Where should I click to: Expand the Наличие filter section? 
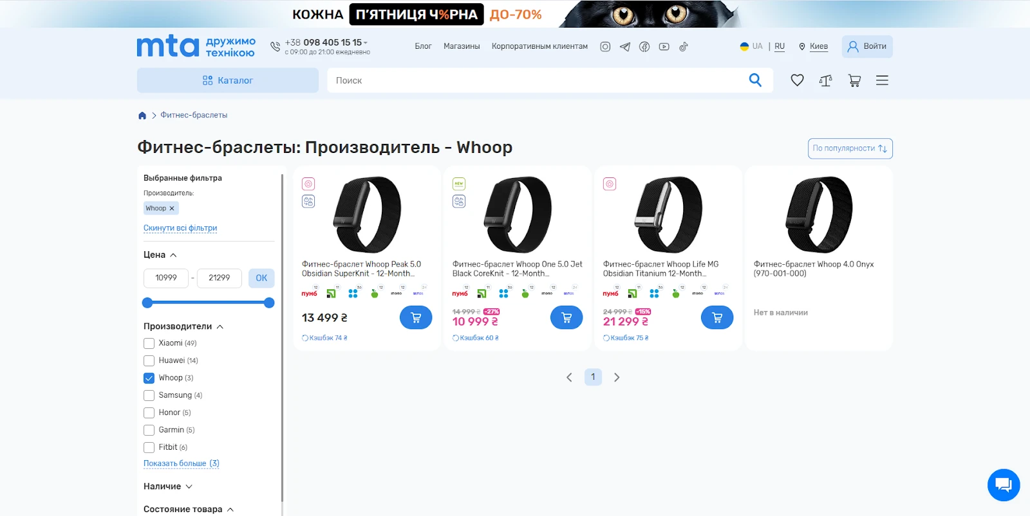[167, 486]
